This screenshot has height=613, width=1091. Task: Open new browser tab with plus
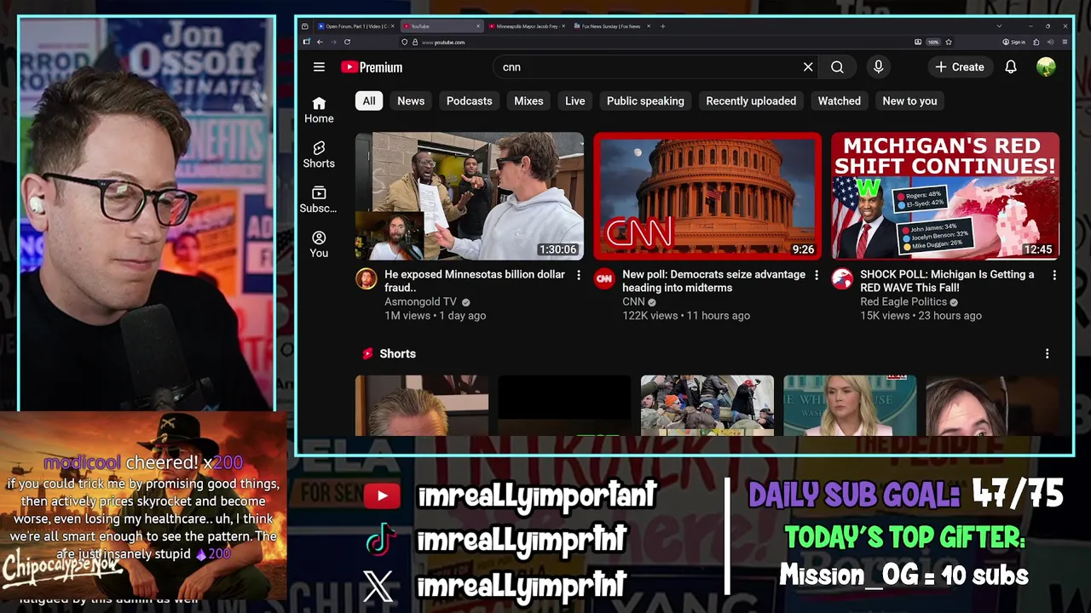(663, 26)
